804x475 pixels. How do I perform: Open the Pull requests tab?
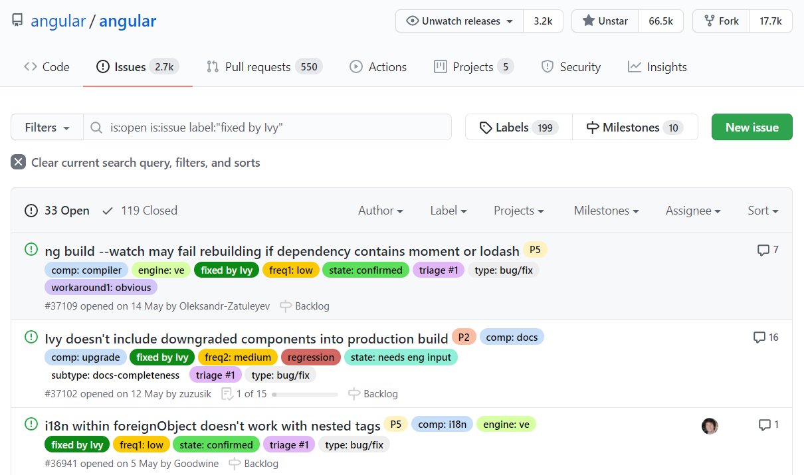[264, 67]
